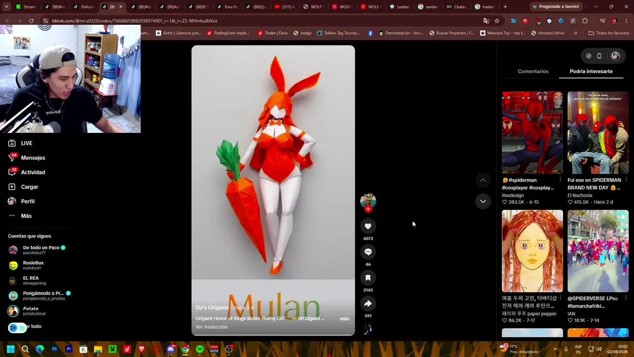Open the Windows Start menu
Screen dimensions: 634x357
(x=10, y=349)
